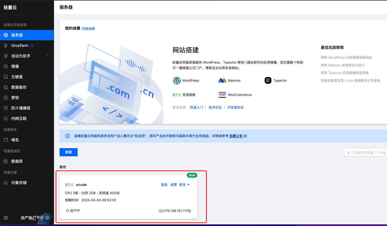387x226 pixels.
Task: Click the WooCommerce logo icon
Action: click(x=222, y=95)
